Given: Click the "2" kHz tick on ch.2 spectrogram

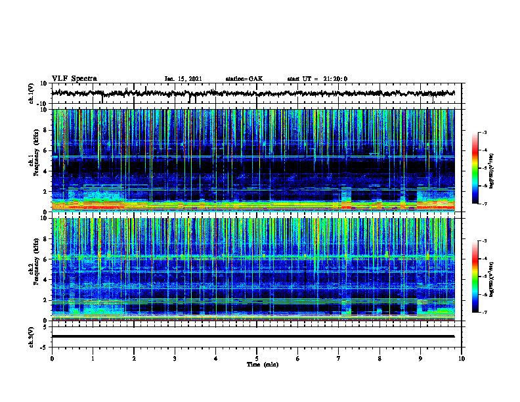Looking at the screenshot, I should [45, 300].
